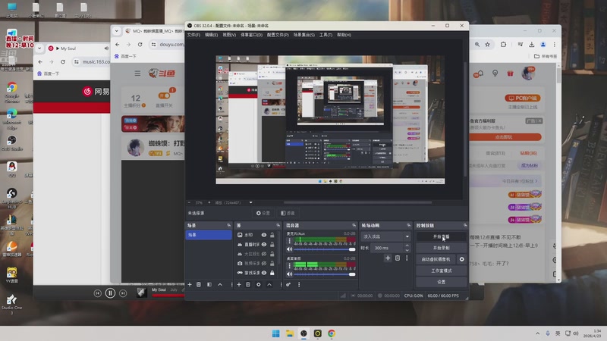Open mixer toolbar three-dot menu

pos(299,285)
